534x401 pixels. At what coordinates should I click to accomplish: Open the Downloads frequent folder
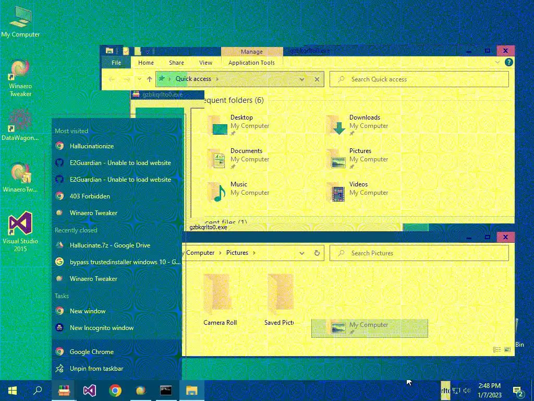(x=358, y=125)
